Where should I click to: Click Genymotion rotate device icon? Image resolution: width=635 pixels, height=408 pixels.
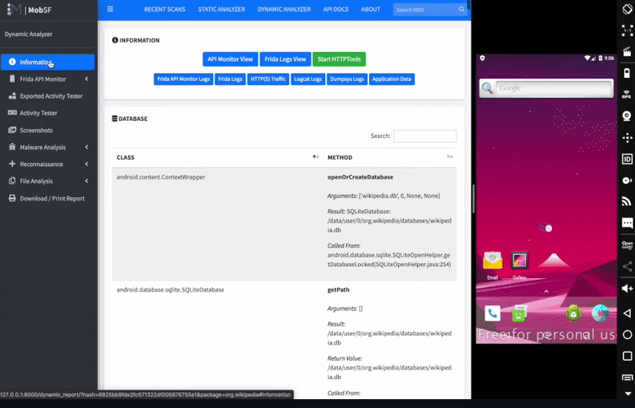627,9
